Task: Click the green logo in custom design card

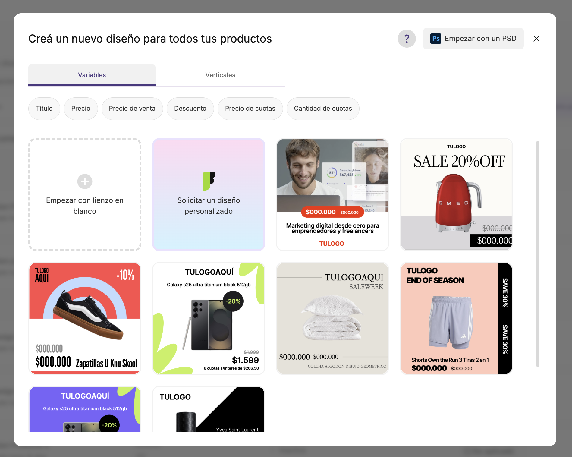Action: click(209, 181)
